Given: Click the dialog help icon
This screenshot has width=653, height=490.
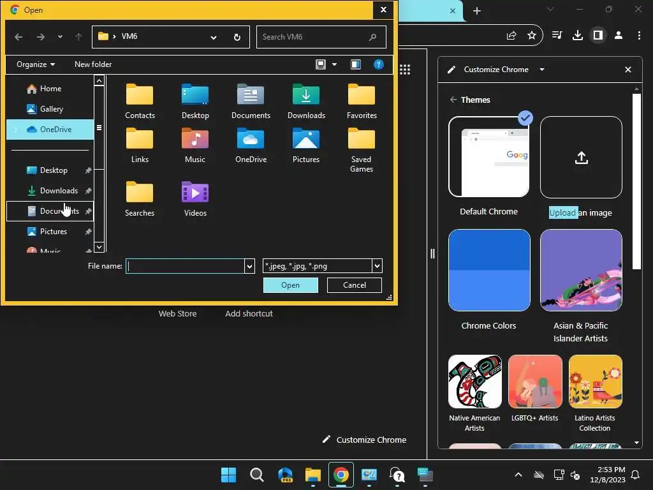Looking at the screenshot, I should pyautogui.click(x=379, y=64).
